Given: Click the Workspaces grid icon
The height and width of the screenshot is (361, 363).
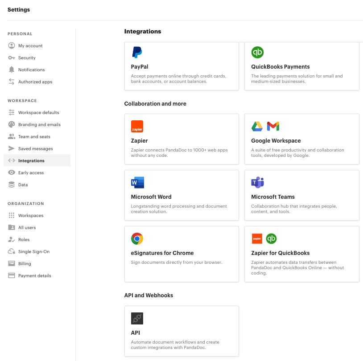Looking at the screenshot, I should click(x=12, y=215).
